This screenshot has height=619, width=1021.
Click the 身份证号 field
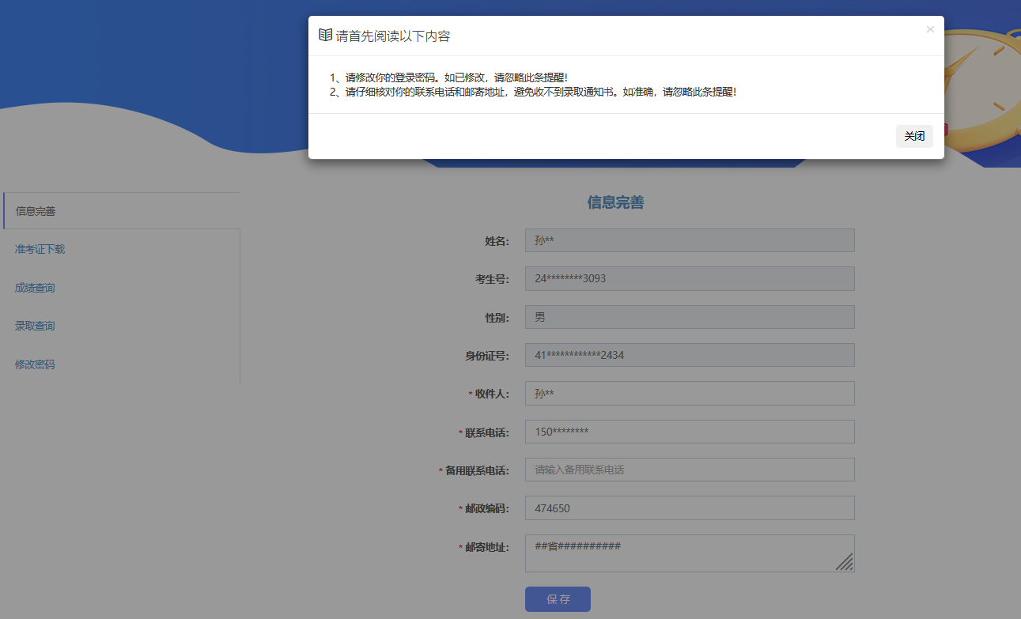click(x=689, y=355)
